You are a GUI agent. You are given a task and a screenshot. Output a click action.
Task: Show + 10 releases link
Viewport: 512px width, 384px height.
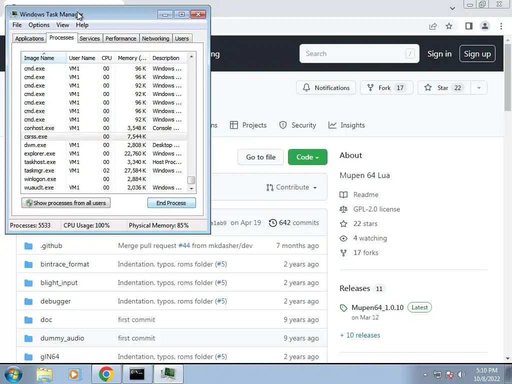click(360, 335)
